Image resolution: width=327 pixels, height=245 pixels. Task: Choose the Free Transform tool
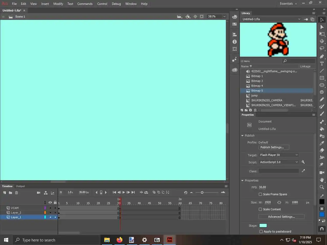pos(322,34)
